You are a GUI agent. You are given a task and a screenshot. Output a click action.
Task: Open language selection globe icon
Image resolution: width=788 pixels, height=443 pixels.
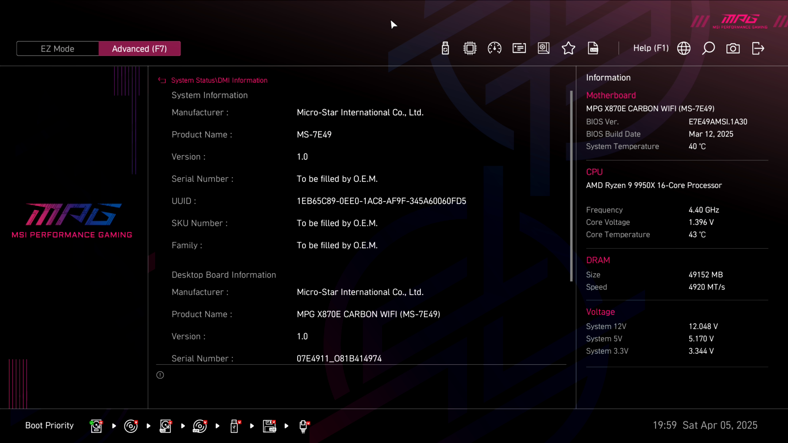(x=684, y=48)
